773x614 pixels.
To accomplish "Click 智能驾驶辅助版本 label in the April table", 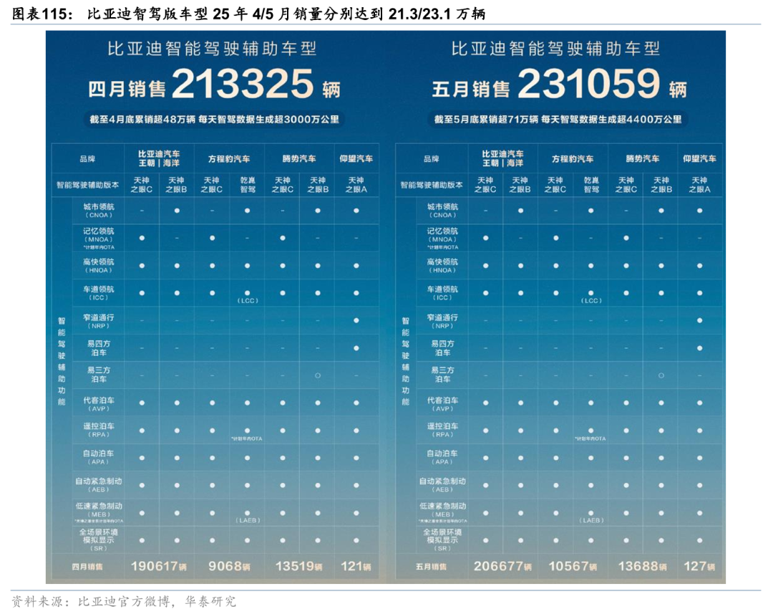I will pos(87,185).
